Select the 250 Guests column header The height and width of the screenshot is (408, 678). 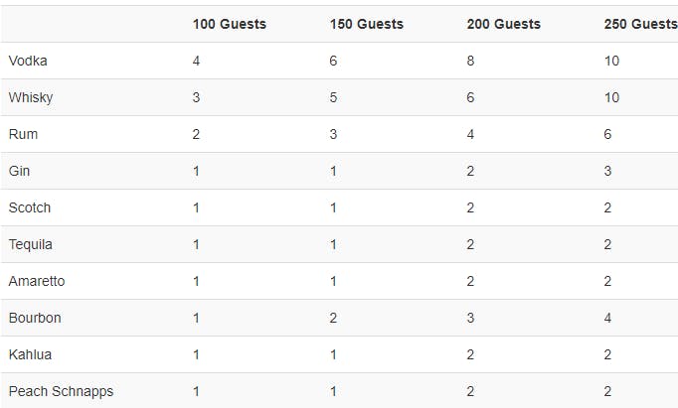tap(639, 24)
